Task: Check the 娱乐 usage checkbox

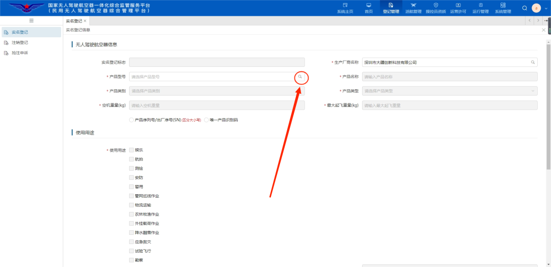Action: tap(132, 150)
